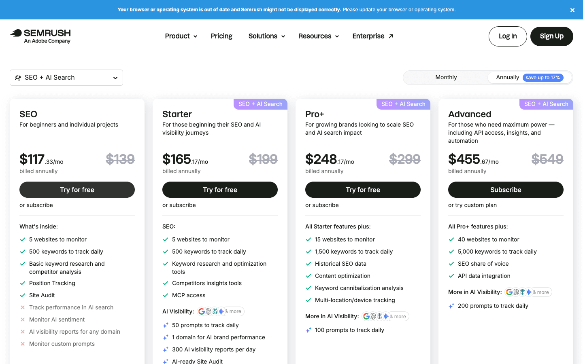Click the Sign Up button
The image size is (583, 364).
(x=551, y=36)
